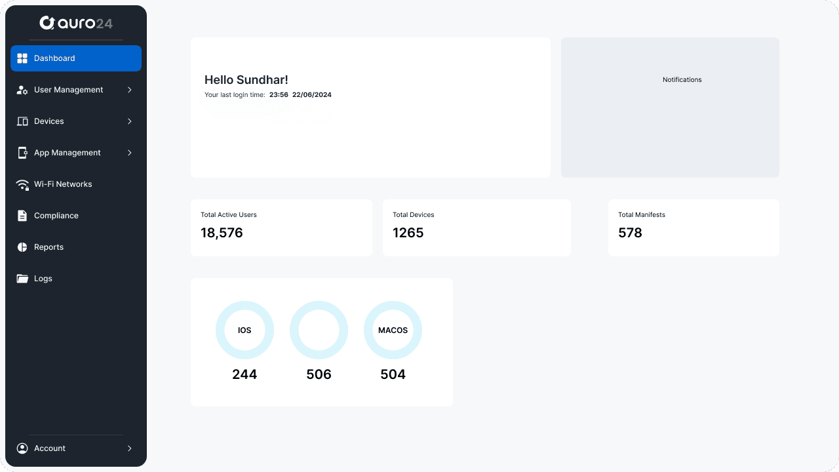Viewport: 839px width, 472px height.
Task: Select the Dashboard grid icon
Action: [22, 58]
